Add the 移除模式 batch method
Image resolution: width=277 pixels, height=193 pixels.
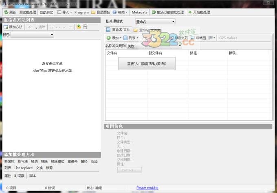coord(57,161)
